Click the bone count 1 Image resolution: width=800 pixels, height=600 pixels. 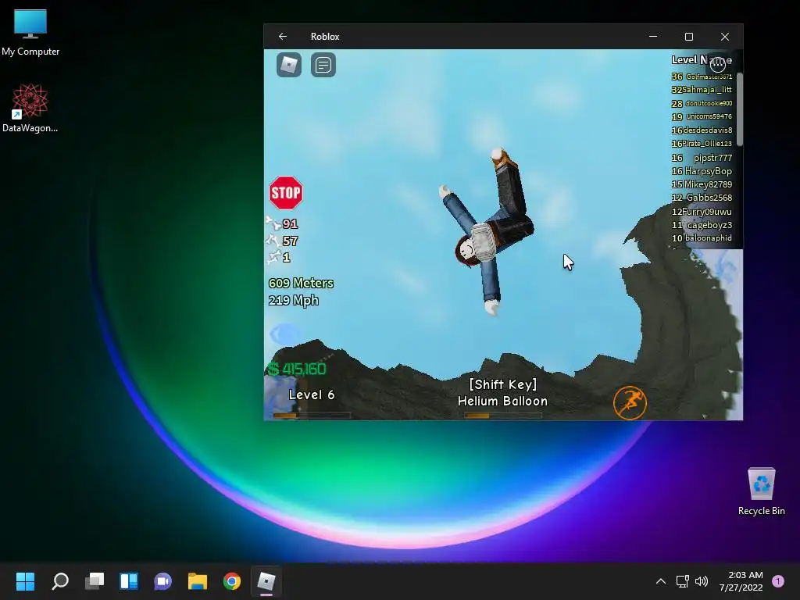point(286,257)
